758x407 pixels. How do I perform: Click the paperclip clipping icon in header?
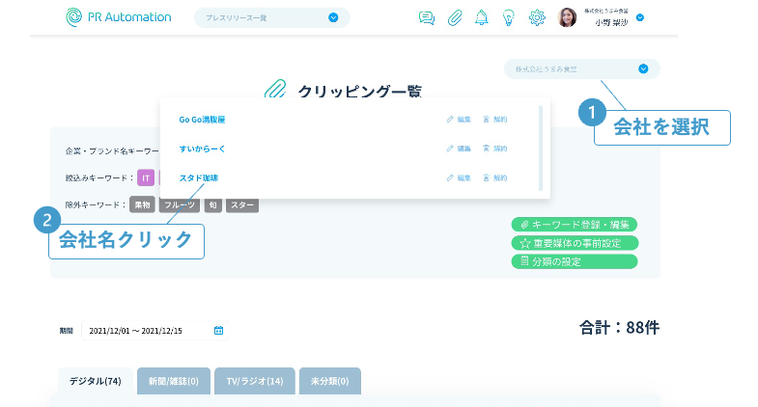454,17
